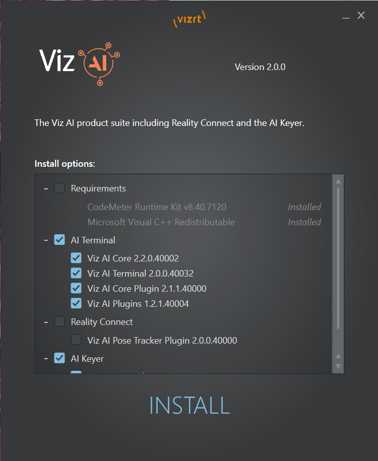Click the scrollbar up arrow at top

click(x=338, y=181)
